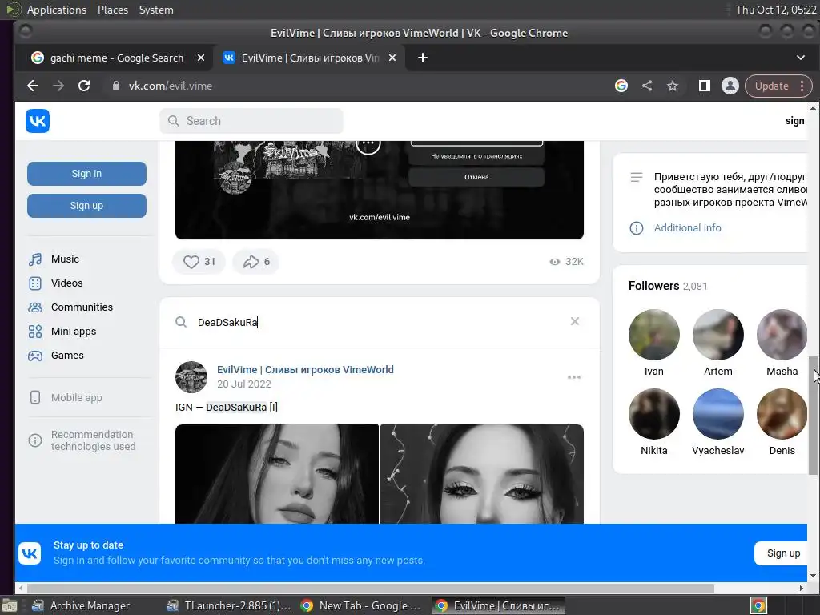
Task: Click the horizontal scrollbar at bottom
Action: [x=370, y=588]
